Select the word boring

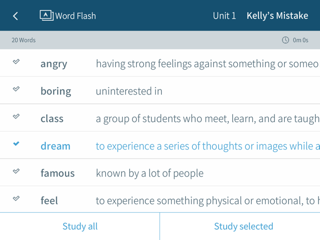point(56,91)
